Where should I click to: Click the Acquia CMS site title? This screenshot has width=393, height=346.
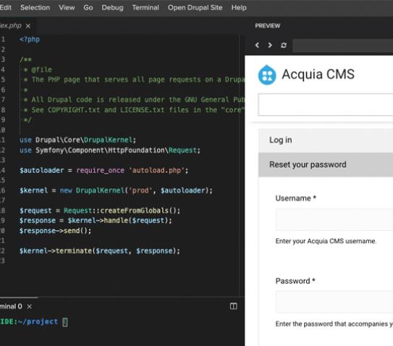(x=318, y=75)
